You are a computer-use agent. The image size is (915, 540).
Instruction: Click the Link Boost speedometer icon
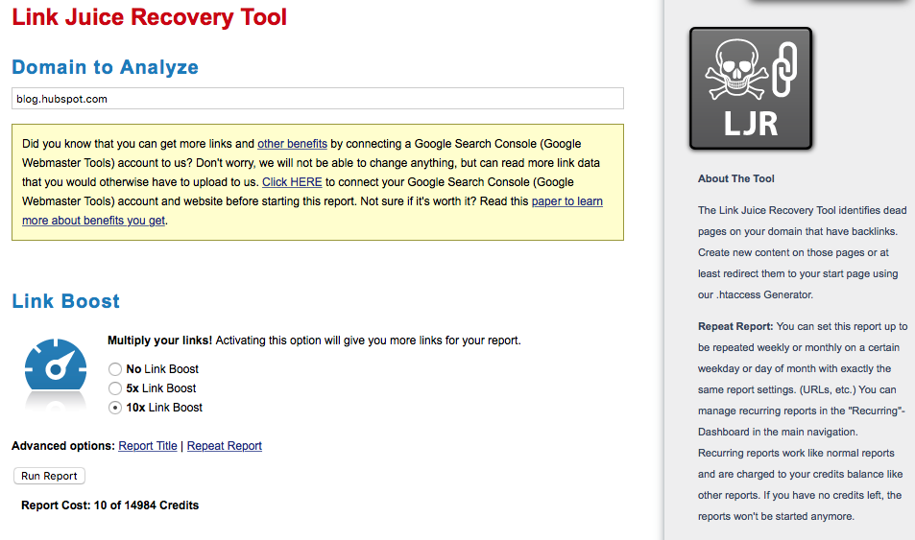click(x=56, y=365)
